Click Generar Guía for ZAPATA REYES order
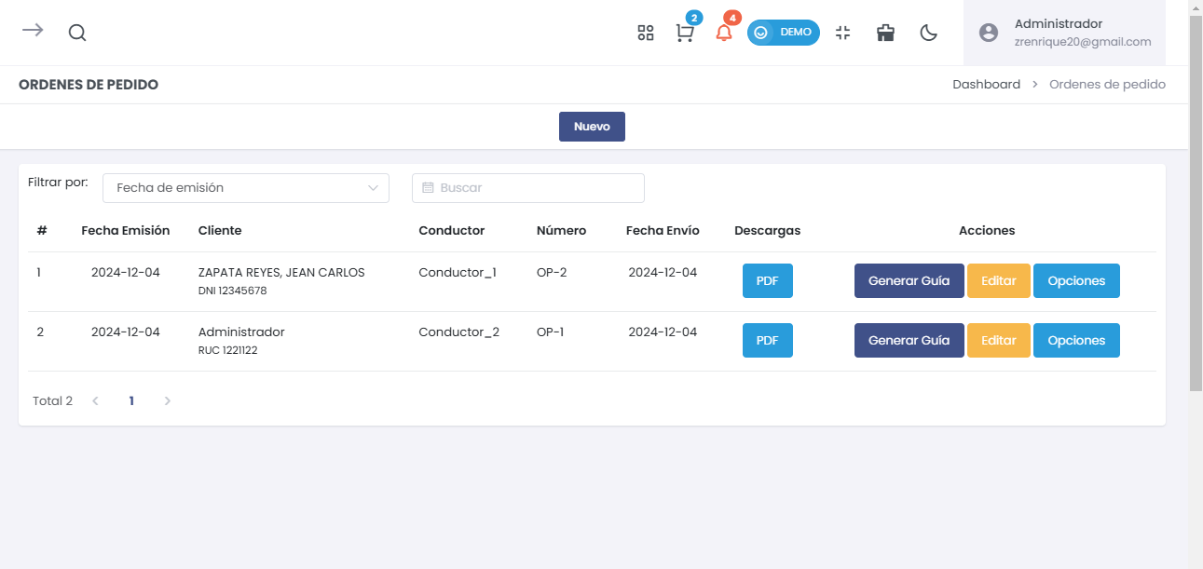Viewport: 1203px width, 569px height. click(909, 281)
